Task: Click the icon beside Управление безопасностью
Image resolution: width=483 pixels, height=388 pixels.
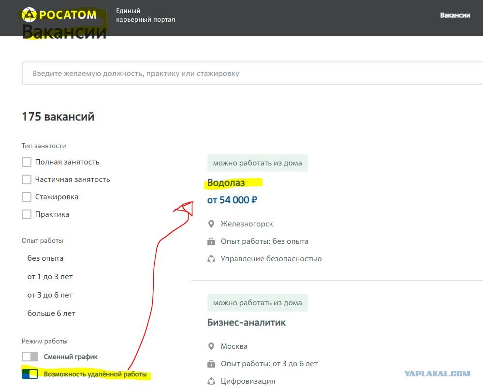Action: point(211,259)
